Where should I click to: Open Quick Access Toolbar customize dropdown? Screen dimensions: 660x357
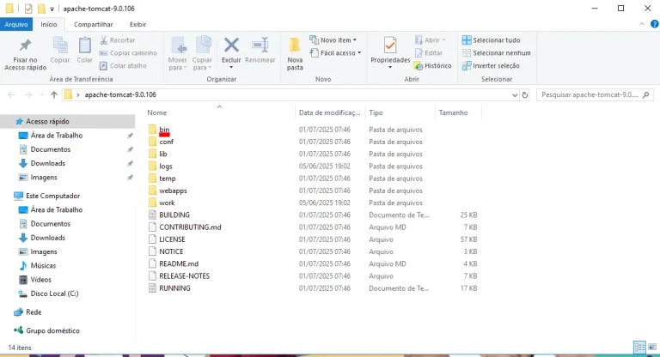click(52, 9)
